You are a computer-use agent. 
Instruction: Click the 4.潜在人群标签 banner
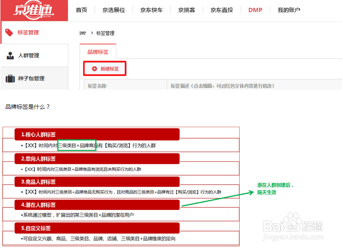point(97,205)
